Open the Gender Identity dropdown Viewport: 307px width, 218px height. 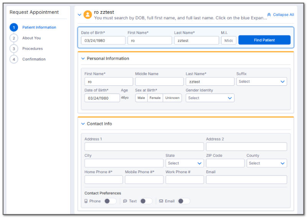(210, 98)
